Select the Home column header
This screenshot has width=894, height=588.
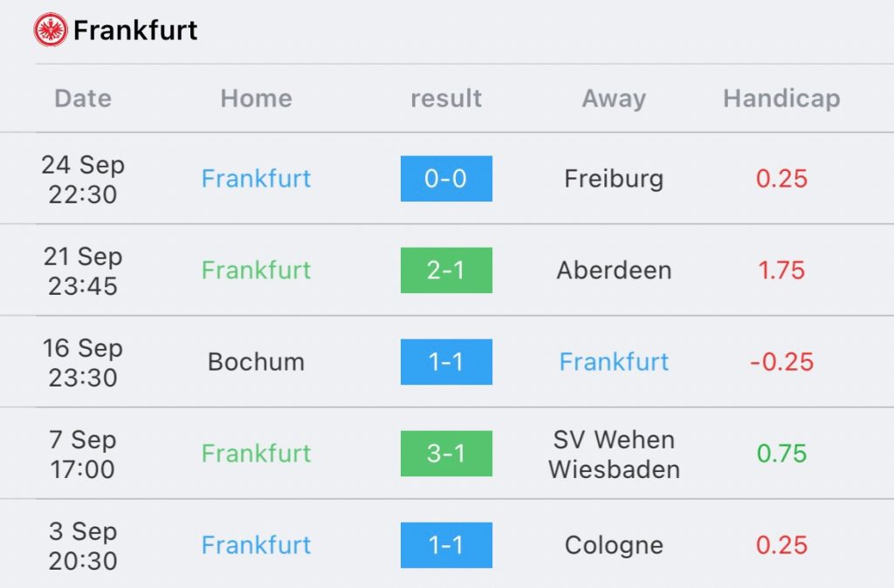pyautogui.click(x=256, y=99)
